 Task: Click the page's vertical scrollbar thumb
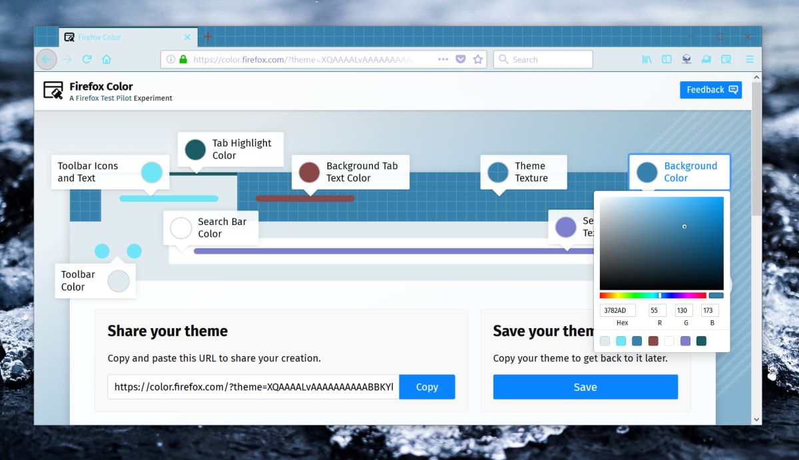[x=756, y=150]
